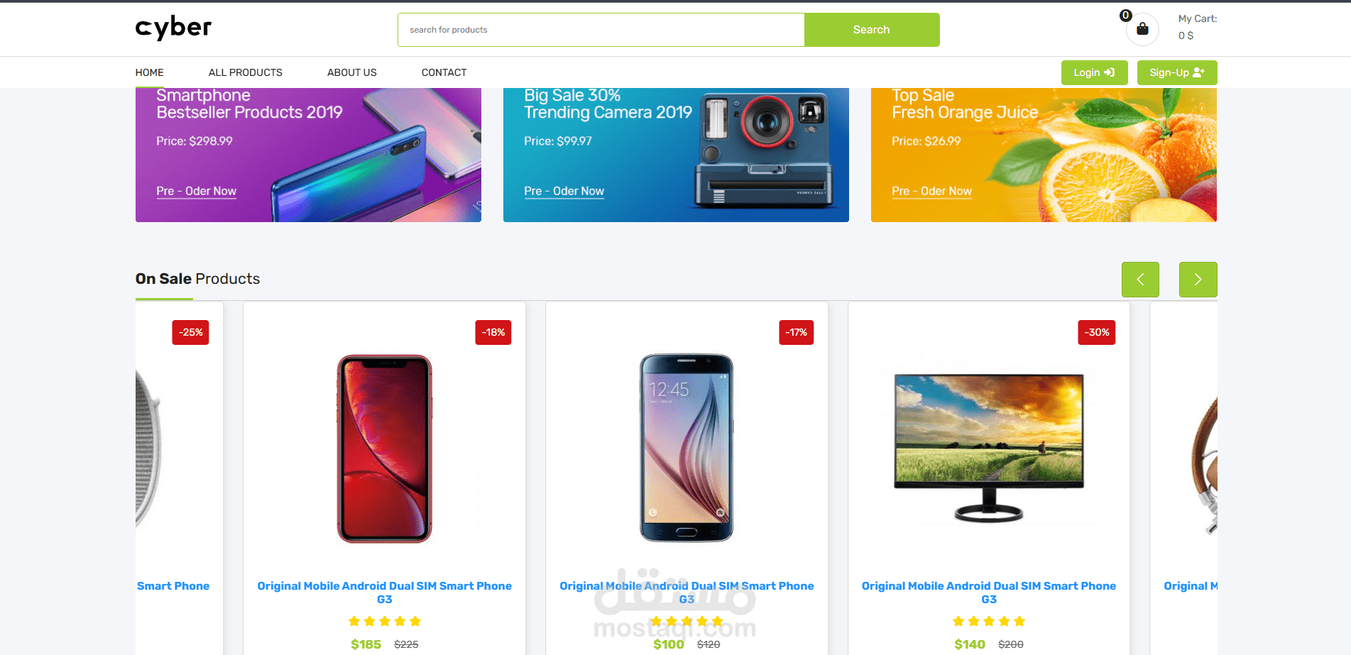This screenshot has width=1351, height=655.
Task: Pre-order the Smartphone banner offer
Action: [197, 192]
